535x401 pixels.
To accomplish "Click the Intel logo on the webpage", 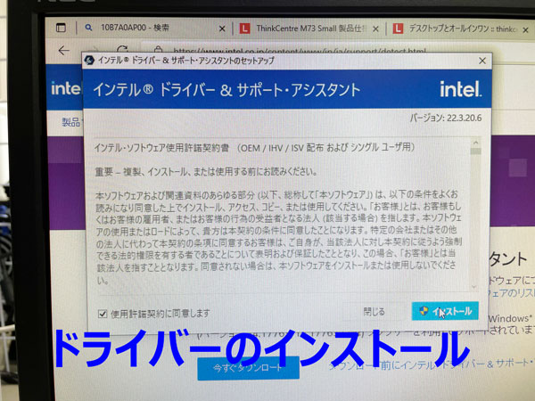I will point(65,88).
